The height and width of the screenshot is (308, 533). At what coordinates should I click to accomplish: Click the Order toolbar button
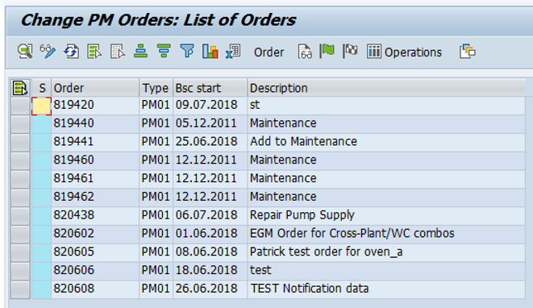(x=269, y=52)
